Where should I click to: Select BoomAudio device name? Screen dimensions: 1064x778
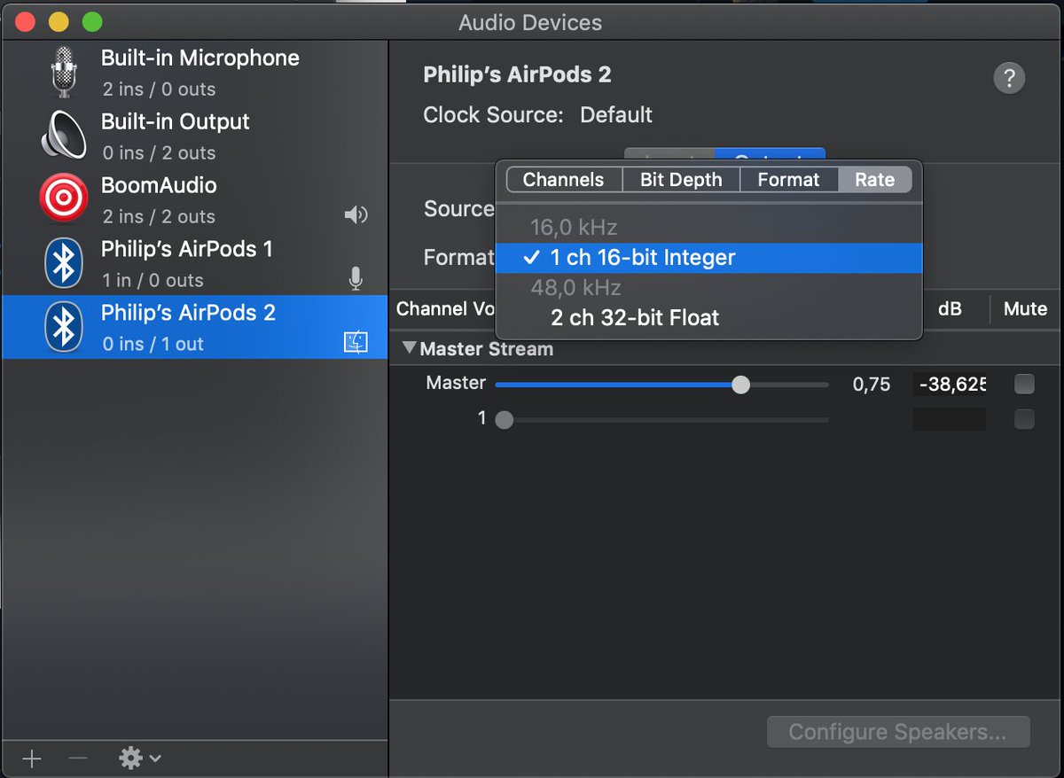159,185
